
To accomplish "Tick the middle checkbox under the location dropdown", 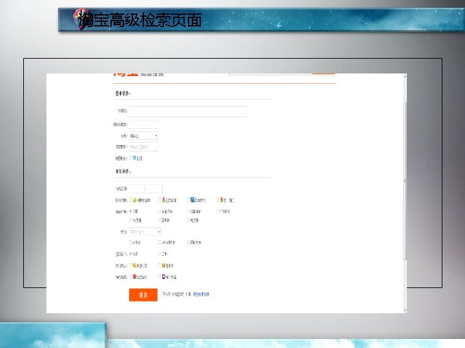I will (x=160, y=242).
